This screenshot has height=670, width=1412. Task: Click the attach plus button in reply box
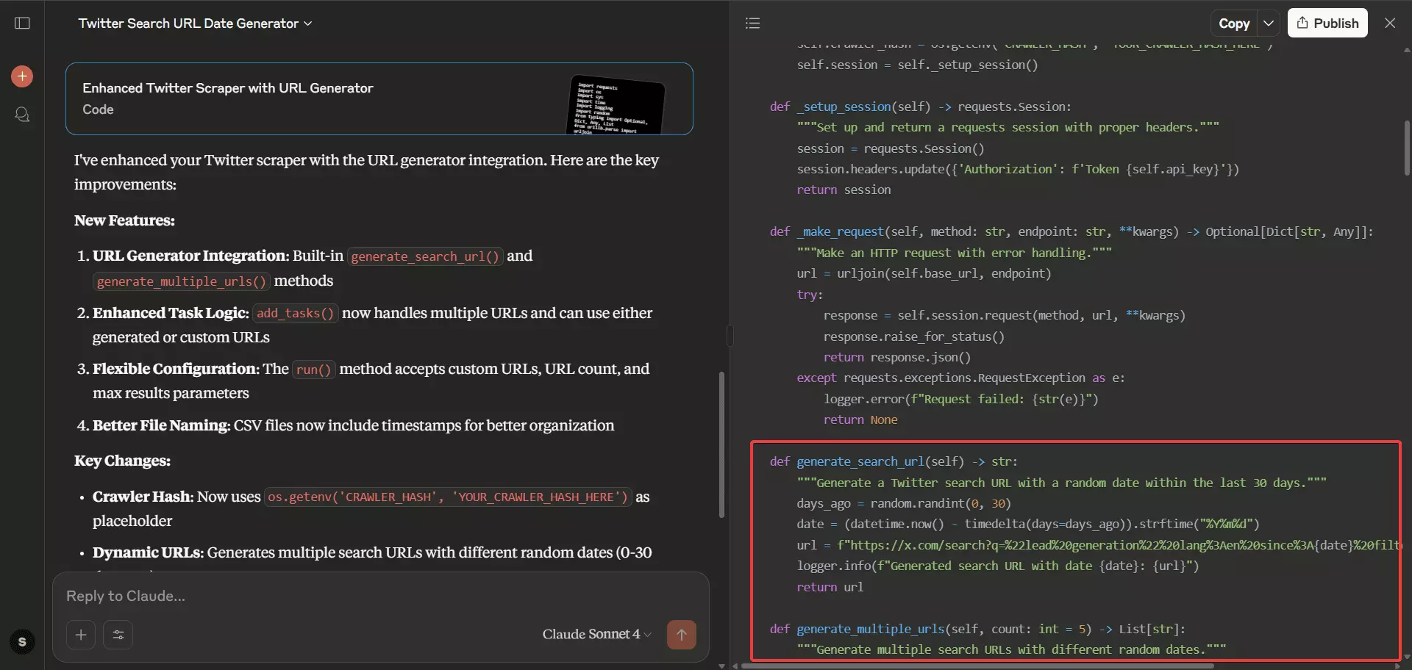pyautogui.click(x=81, y=635)
